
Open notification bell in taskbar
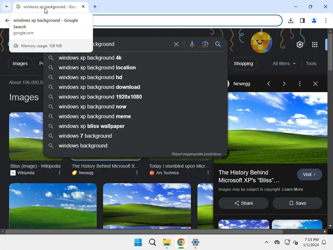pos(324,242)
